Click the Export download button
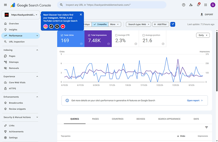218x142 pixels. click(x=207, y=15)
